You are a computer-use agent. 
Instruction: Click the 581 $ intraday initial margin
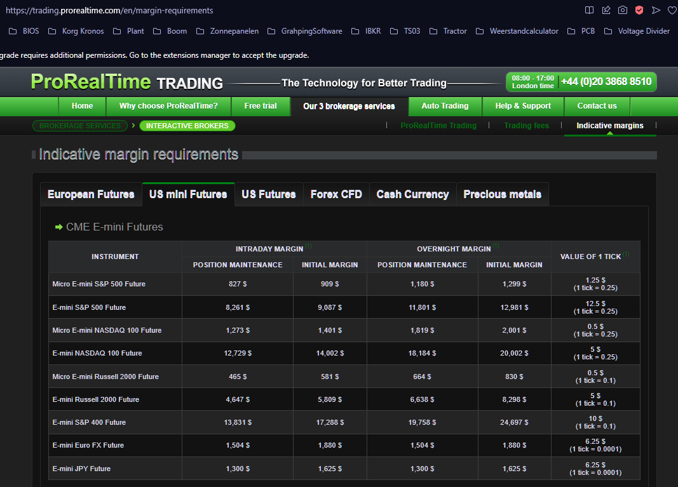tap(330, 377)
